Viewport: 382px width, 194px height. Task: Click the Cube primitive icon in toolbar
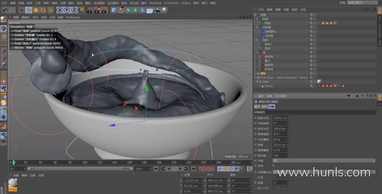(114, 10)
